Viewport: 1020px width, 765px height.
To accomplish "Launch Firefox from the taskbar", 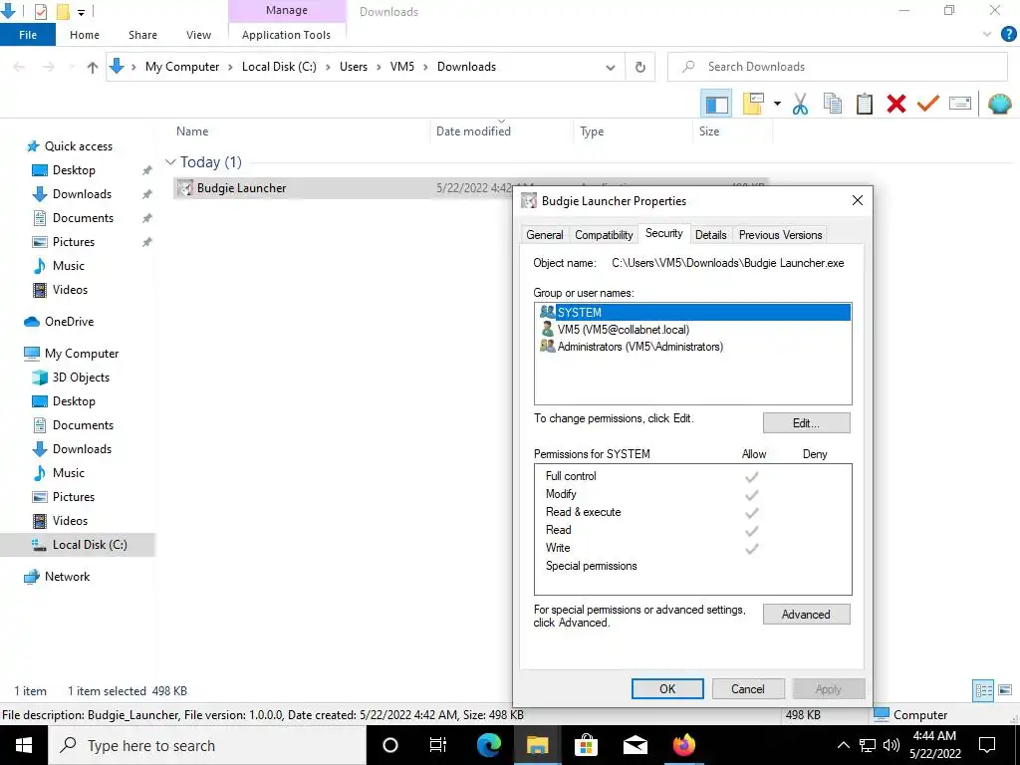I will pyautogui.click(x=683, y=745).
